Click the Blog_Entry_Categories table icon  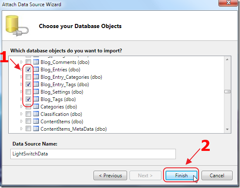(x=36, y=77)
